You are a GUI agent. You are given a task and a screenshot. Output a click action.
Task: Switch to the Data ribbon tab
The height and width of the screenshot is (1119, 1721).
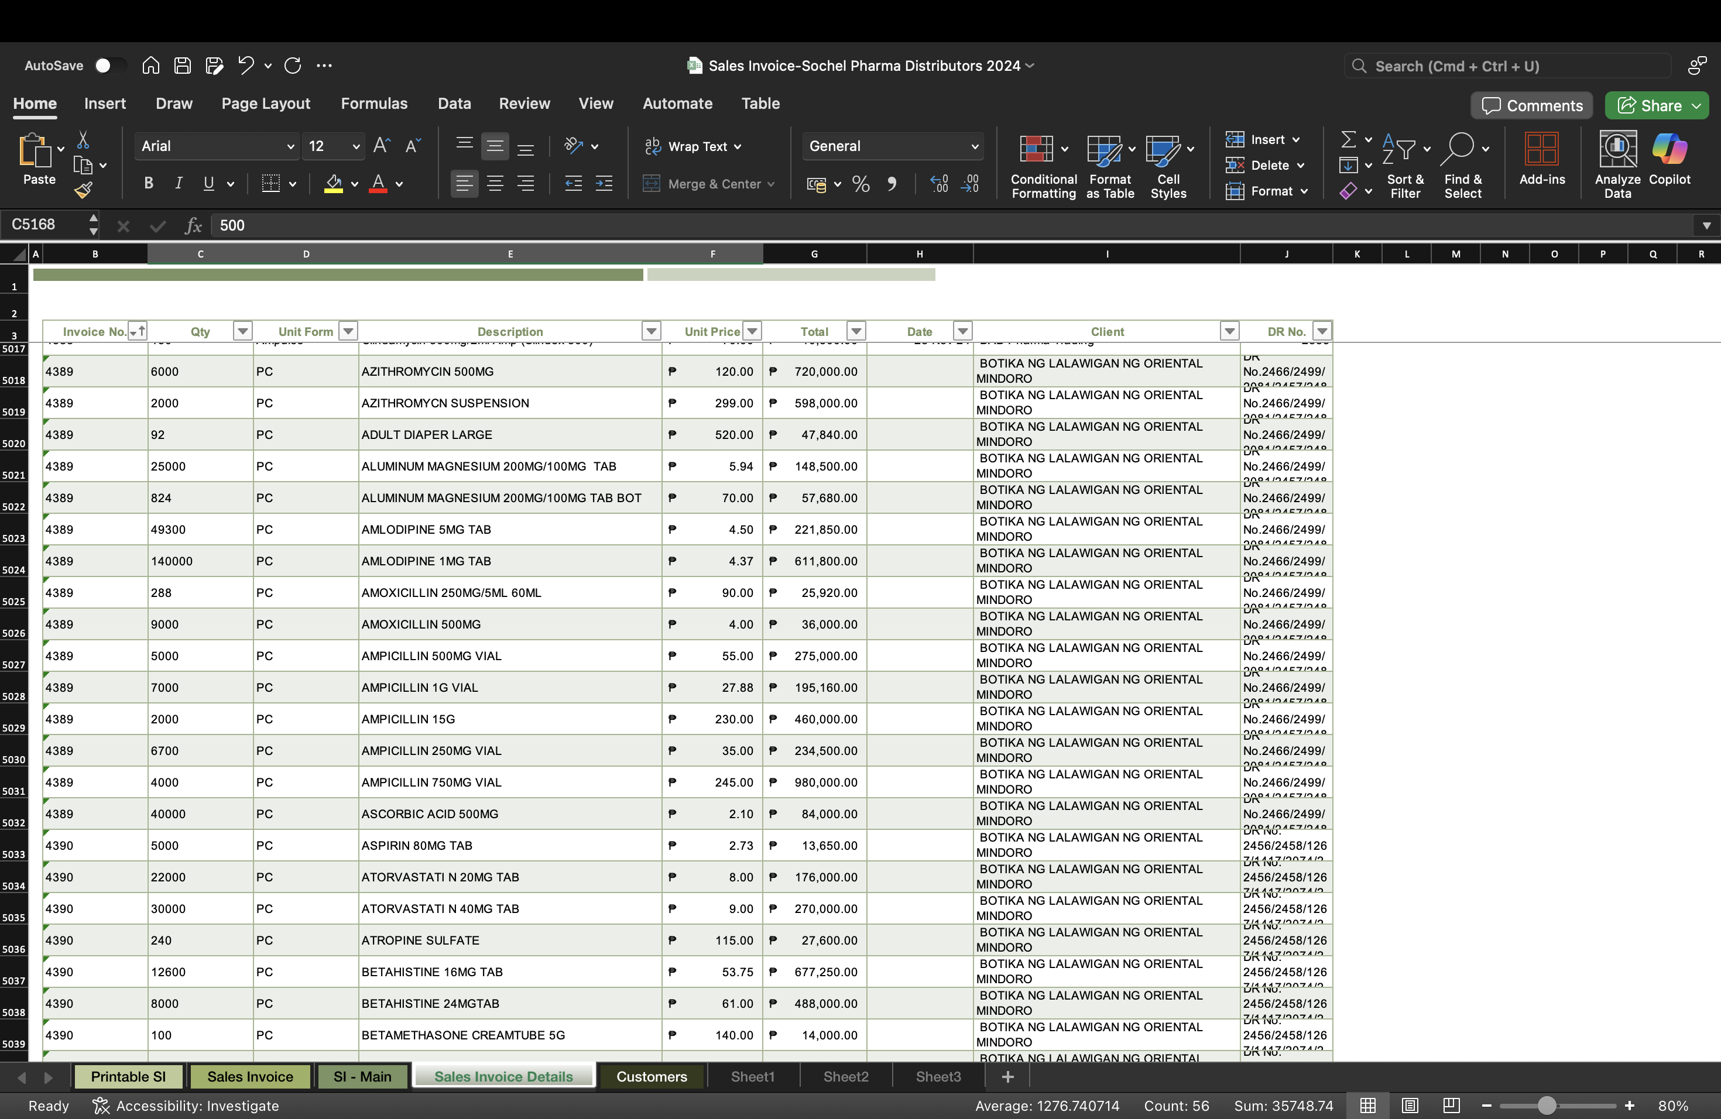(x=454, y=104)
